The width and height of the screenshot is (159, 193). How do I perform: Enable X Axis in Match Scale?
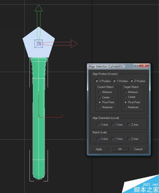pyautogui.click(x=98, y=139)
